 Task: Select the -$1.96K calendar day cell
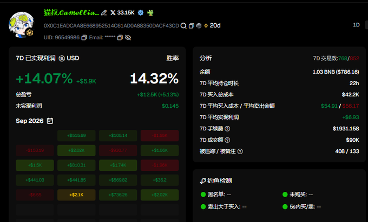click(x=160, y=165)
